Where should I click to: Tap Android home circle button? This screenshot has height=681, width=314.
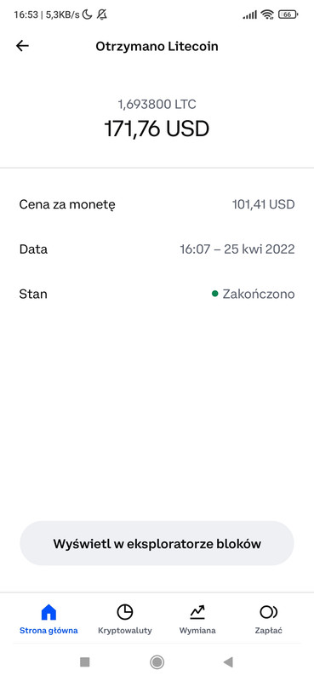click(x=157, y=662)
